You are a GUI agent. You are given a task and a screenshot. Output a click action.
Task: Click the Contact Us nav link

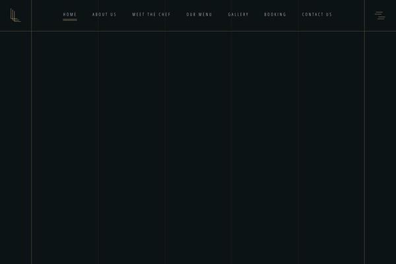[x=317, y=15]
